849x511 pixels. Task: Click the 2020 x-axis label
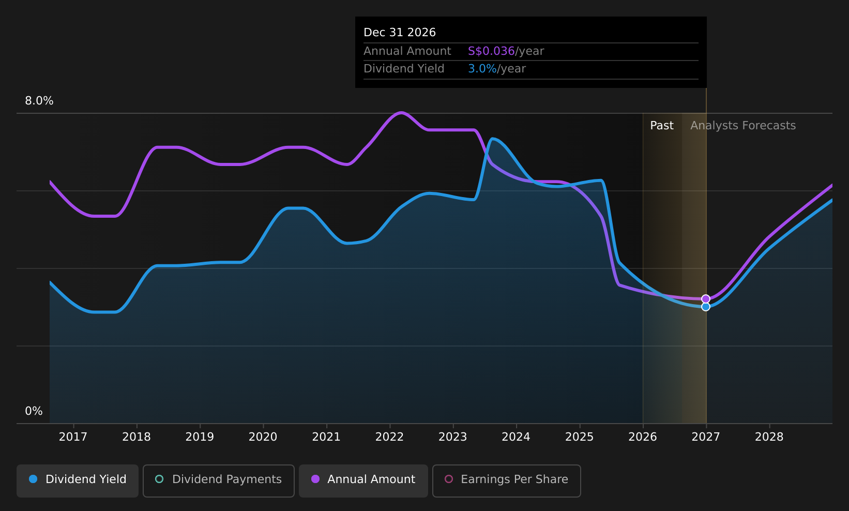coord(263,437)
